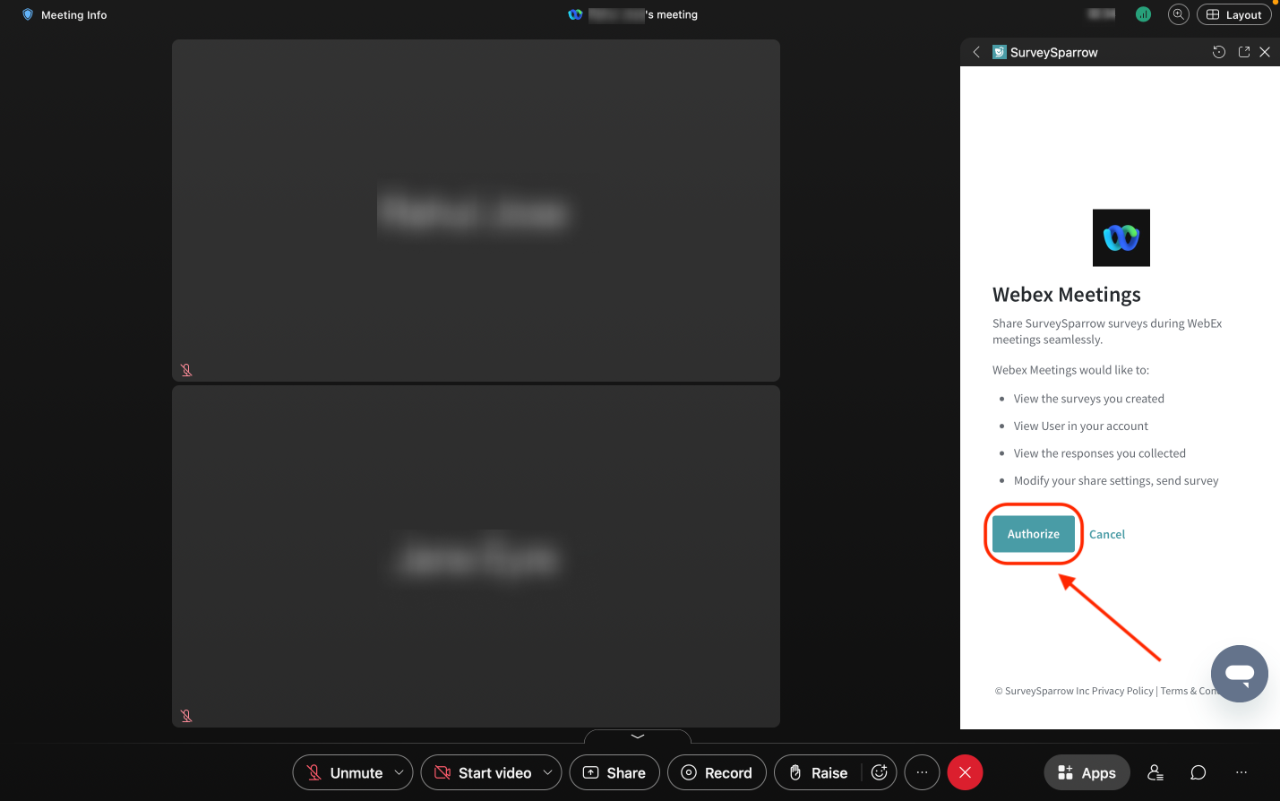Click the zoom magnifier icon at top

coord(1179,14)
